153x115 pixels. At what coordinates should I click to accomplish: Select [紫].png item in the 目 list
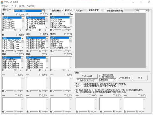(36, 26)
